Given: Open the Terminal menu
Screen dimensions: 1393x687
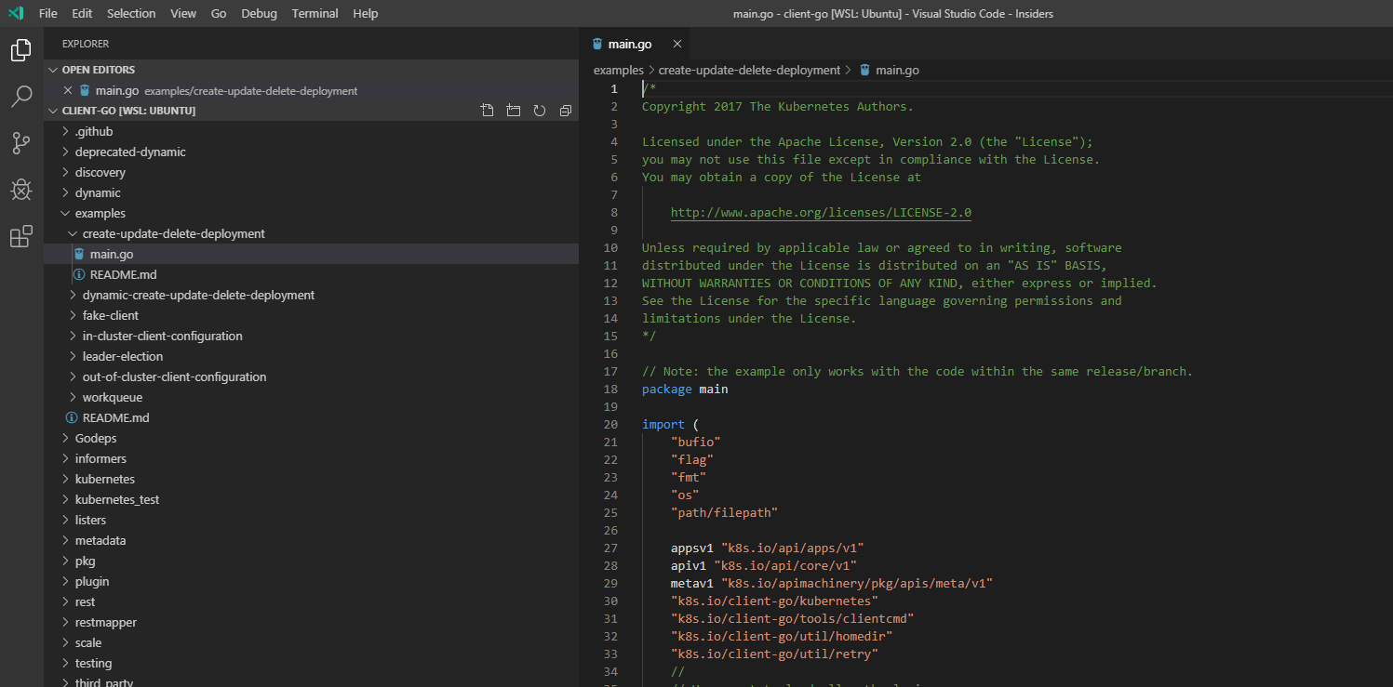Looking at the screenshot, I should (315, 13).
